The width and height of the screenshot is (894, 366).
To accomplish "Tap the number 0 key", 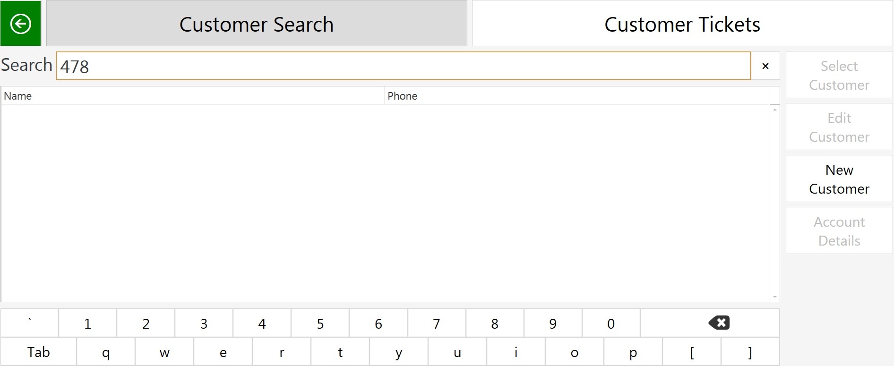I will point(611,323).
